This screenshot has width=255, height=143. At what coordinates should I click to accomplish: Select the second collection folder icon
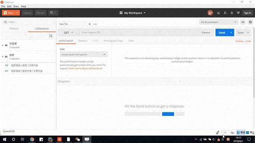[6, 57]
